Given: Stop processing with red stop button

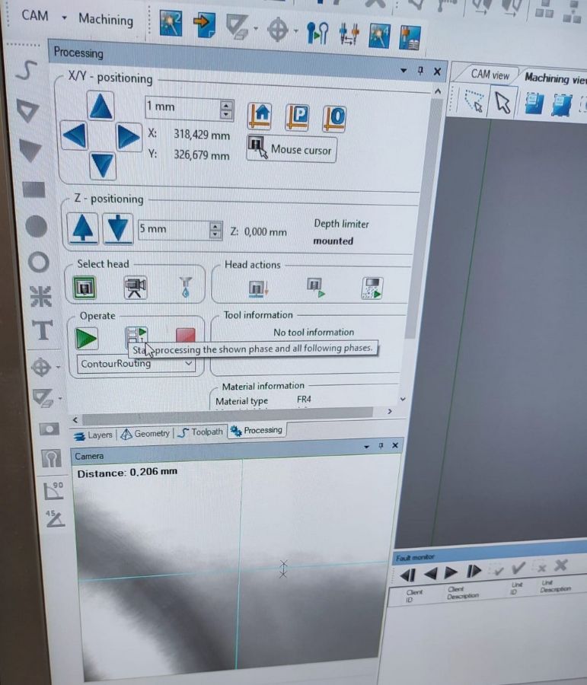Looking at the screenshot, I should click(x=185, y=335).
